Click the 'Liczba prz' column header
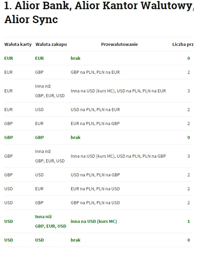The height and width of the screenshot is (263, 197). coord(183,45)
